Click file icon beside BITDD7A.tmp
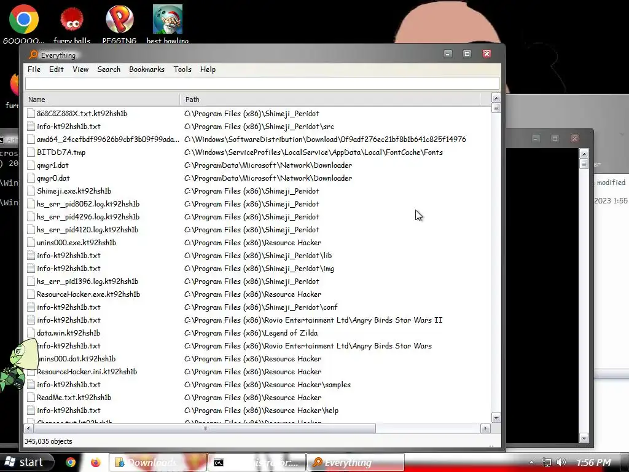 [31, 152]
